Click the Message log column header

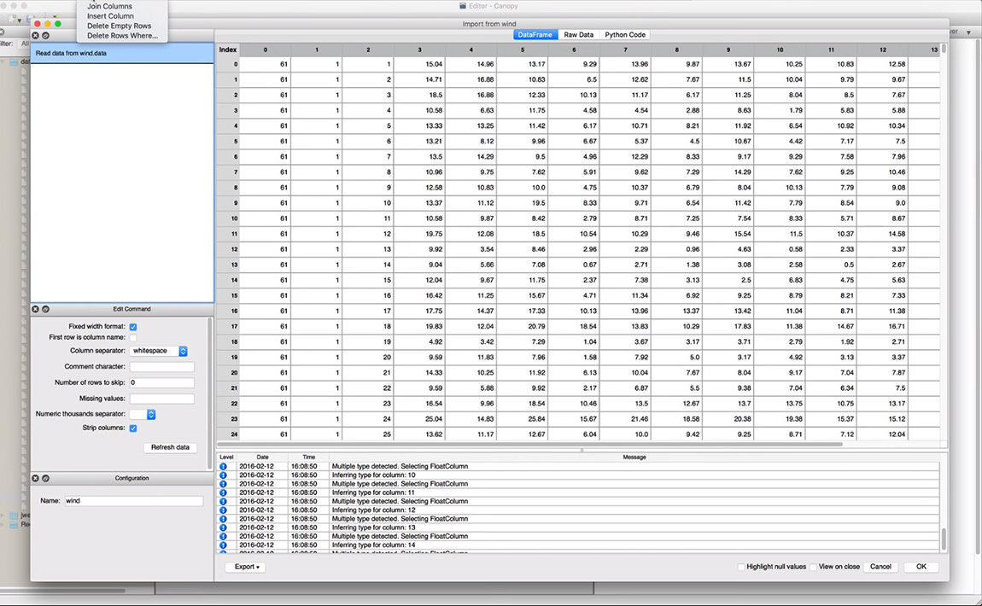tap(634, 457)
